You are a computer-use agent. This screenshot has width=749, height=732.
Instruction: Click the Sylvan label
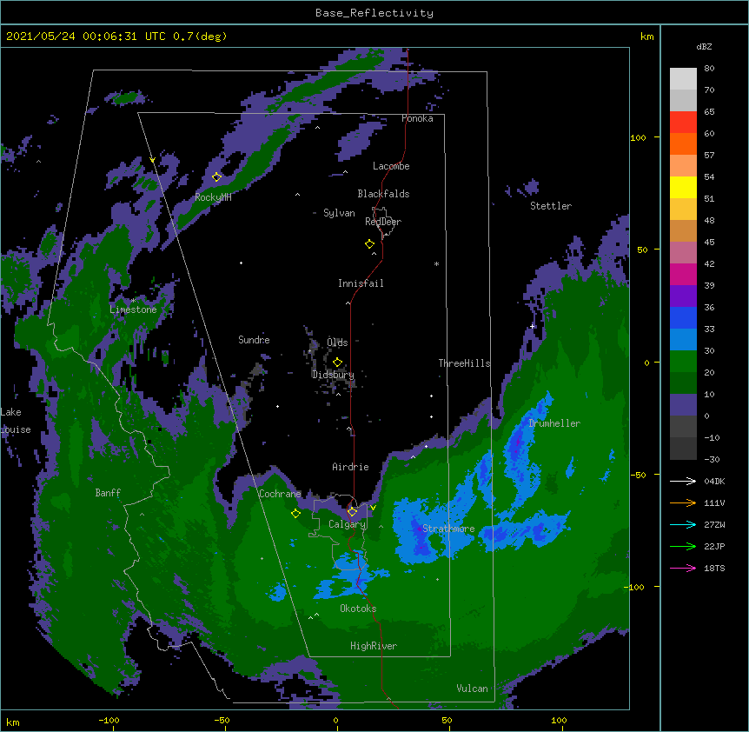[x=339, y=213]
